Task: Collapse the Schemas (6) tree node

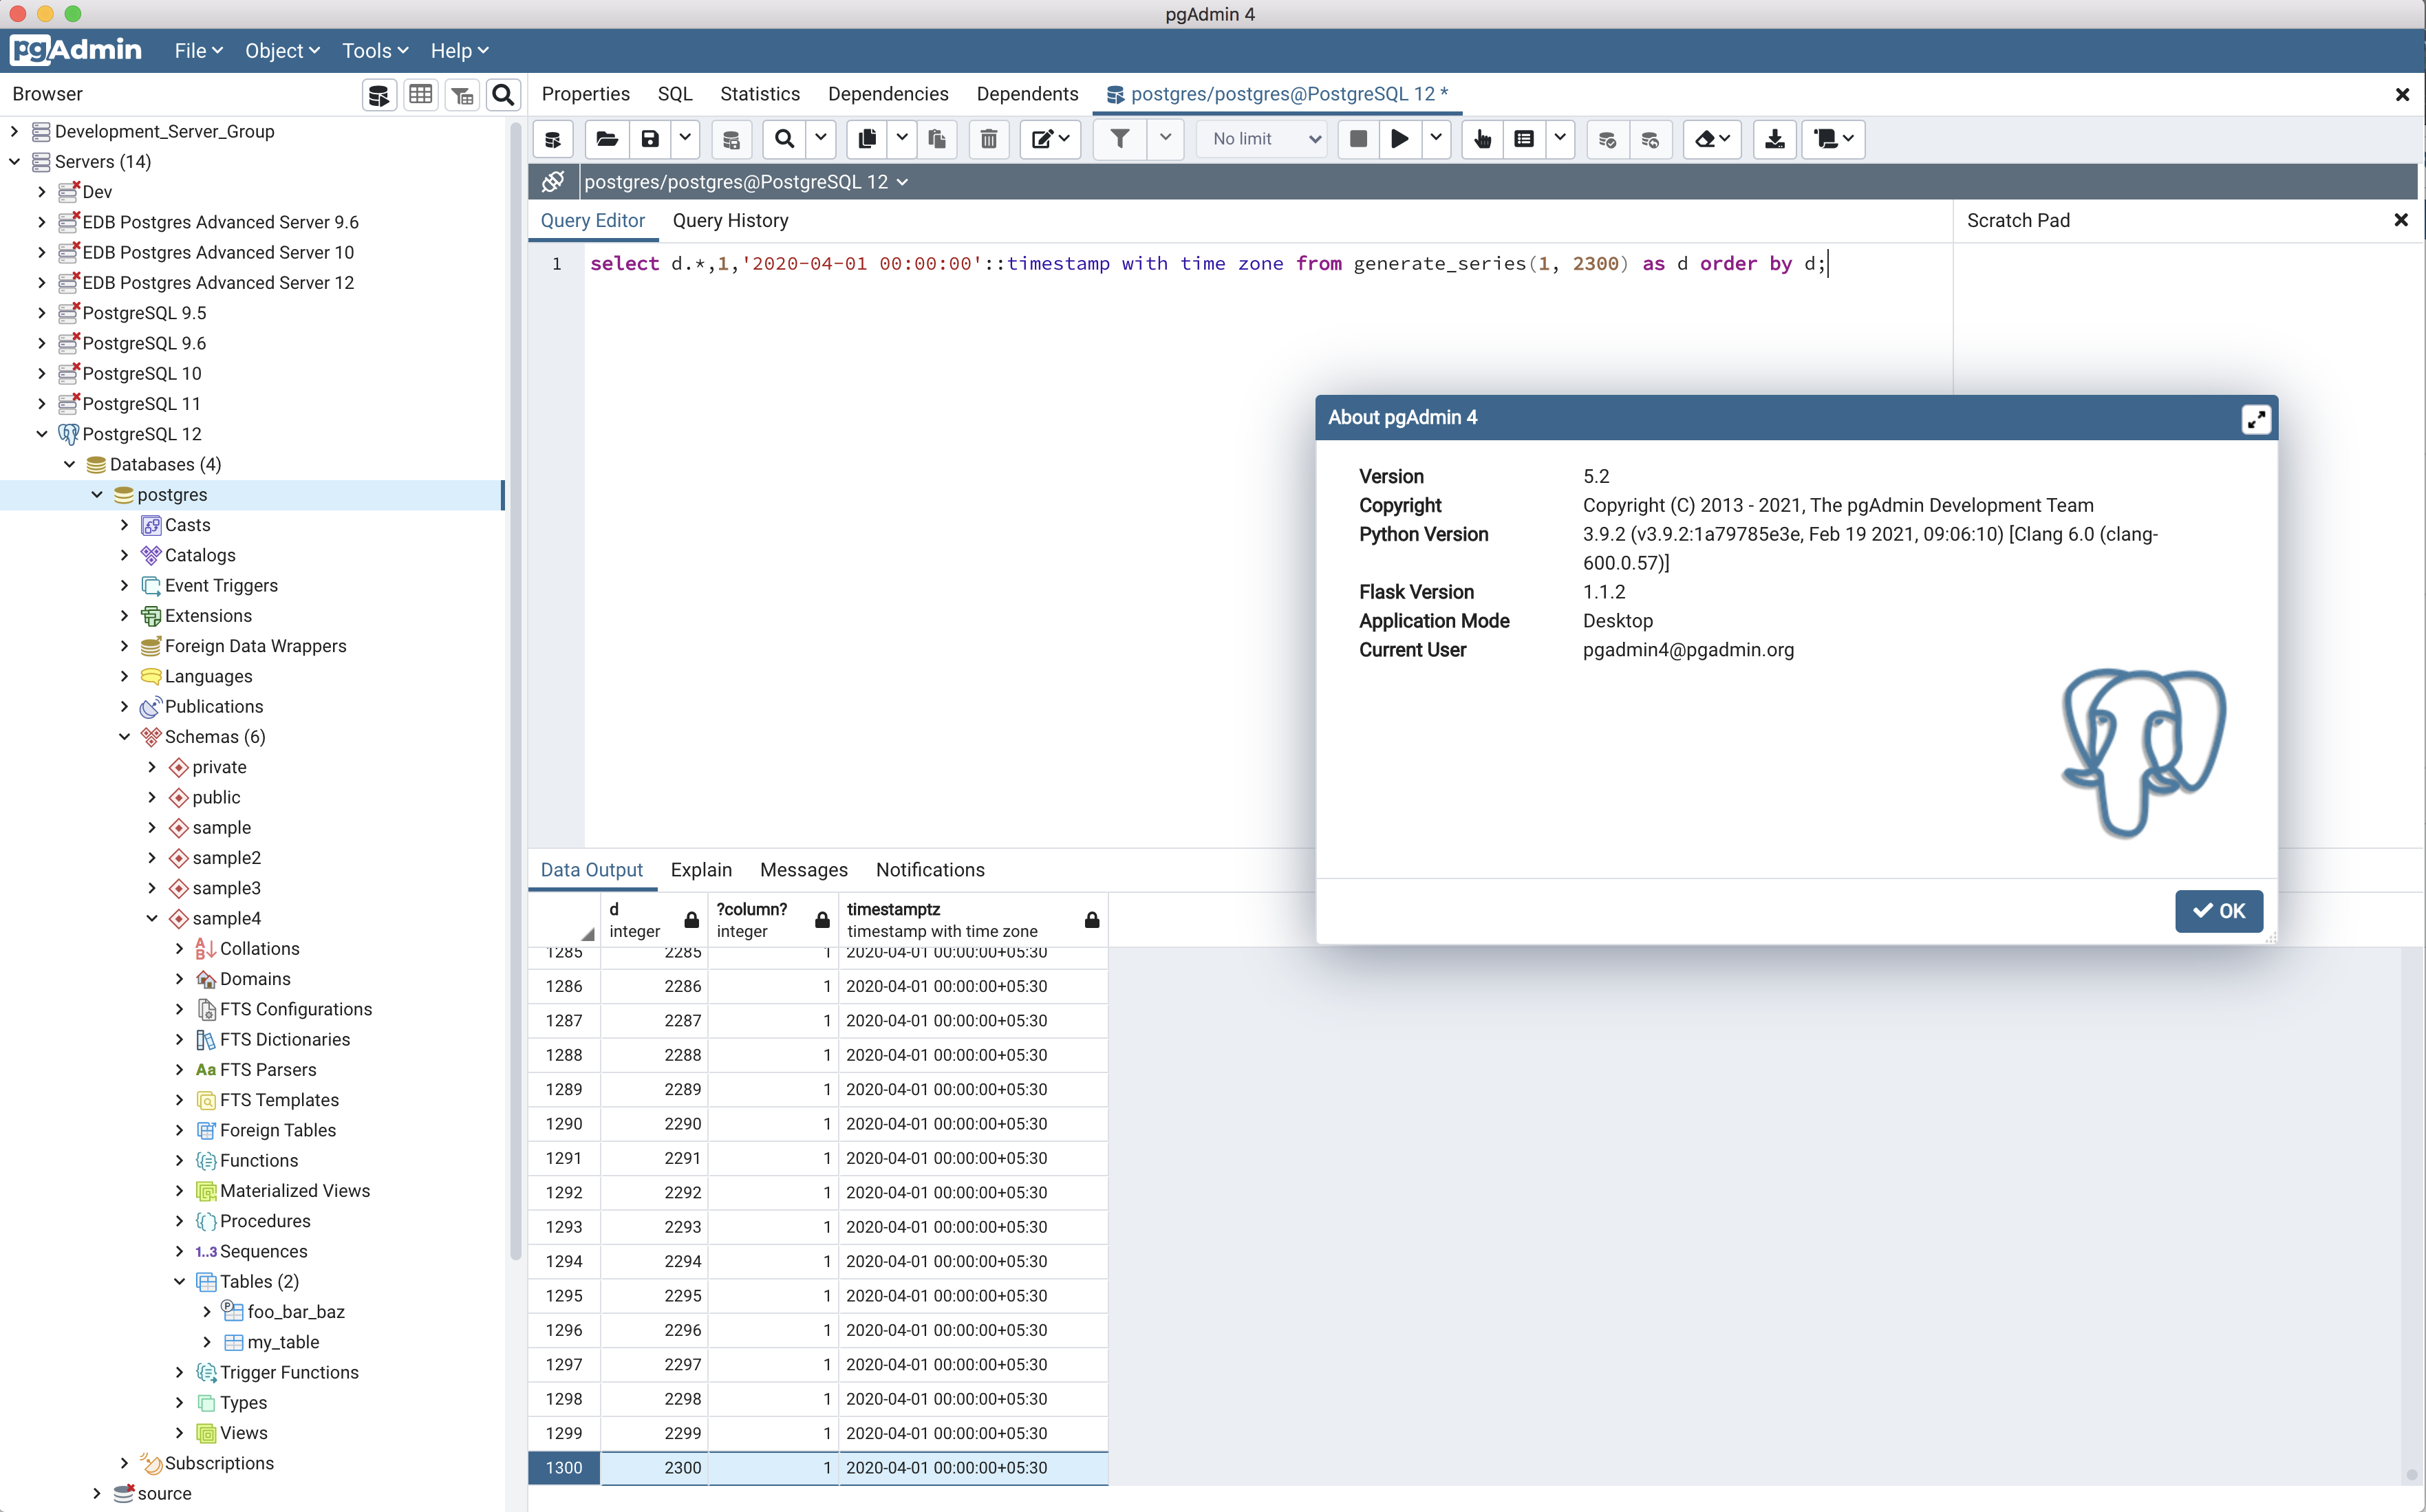Action: [125, 737]
